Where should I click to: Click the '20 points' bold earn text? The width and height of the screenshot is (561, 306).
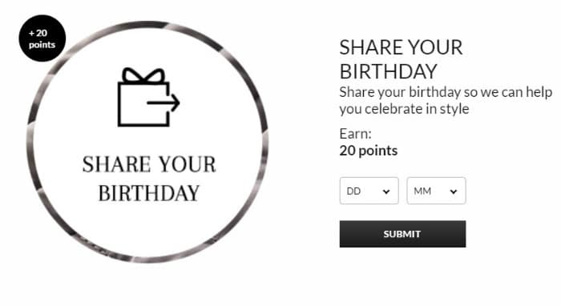pos(368,151)
